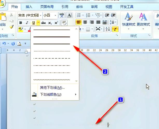Click the Sort A-Z icon
The image size is (159, 129).
coord(108,29)
